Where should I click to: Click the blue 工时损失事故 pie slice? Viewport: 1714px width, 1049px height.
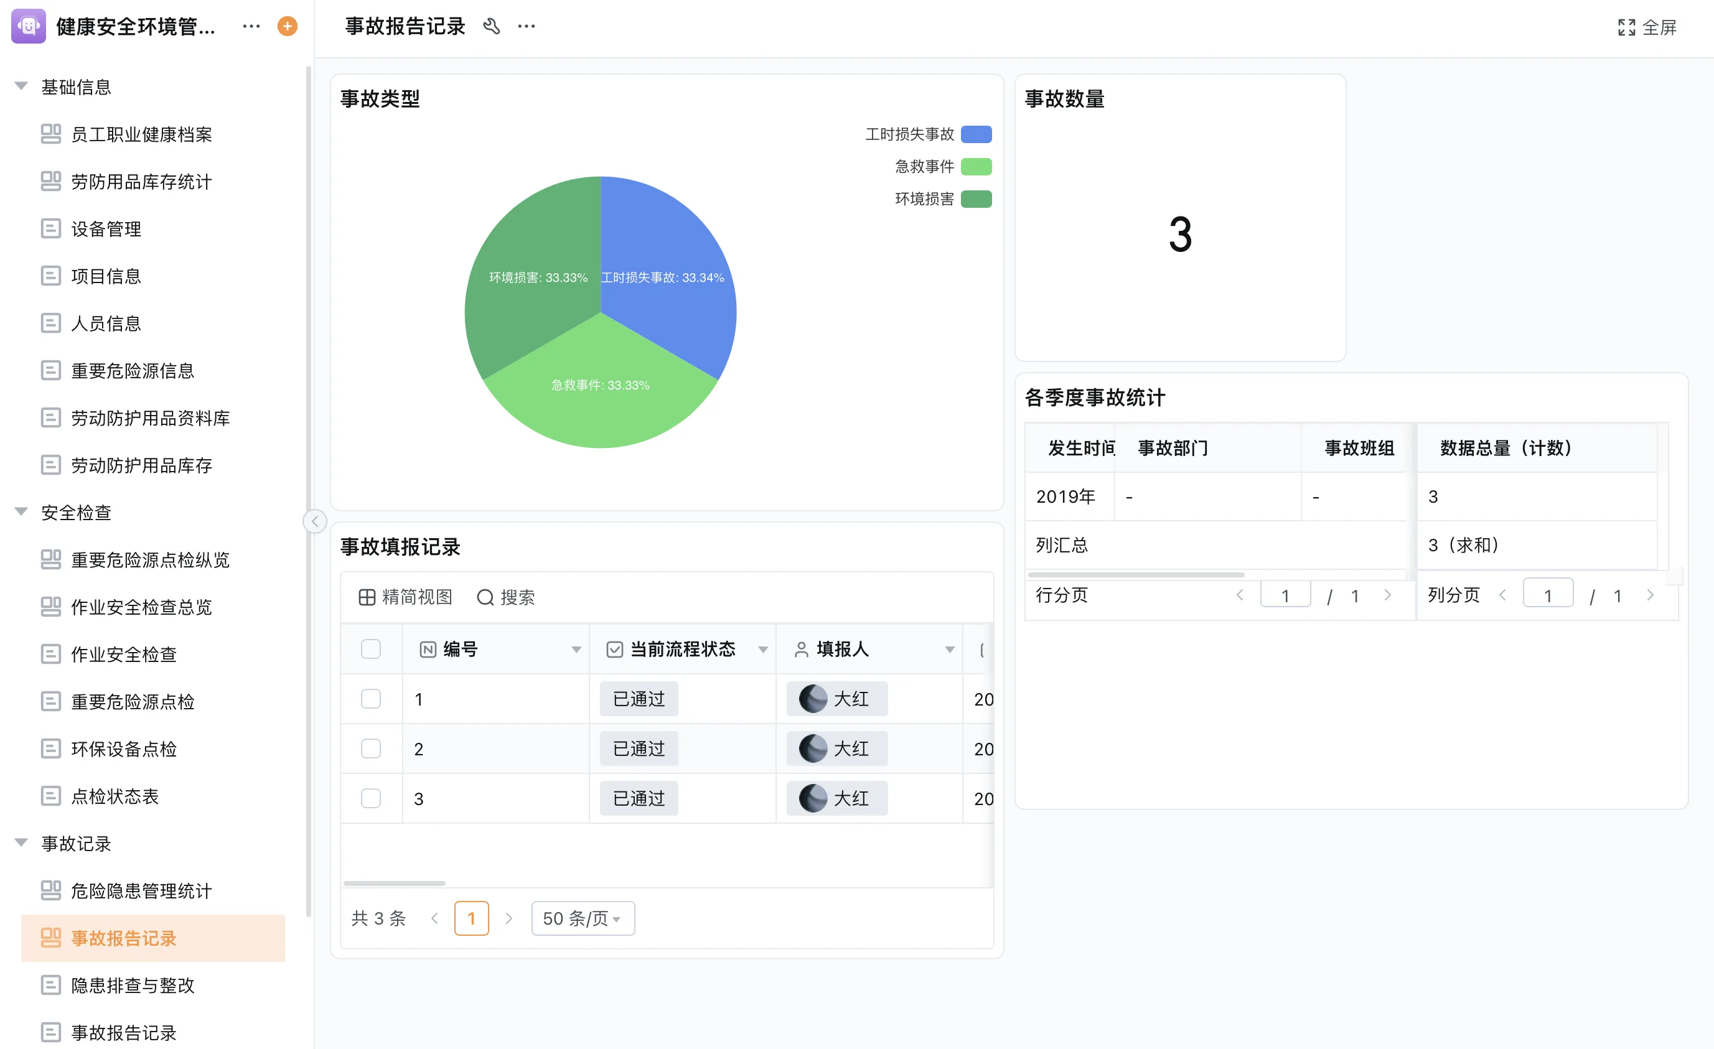[668, 278]
